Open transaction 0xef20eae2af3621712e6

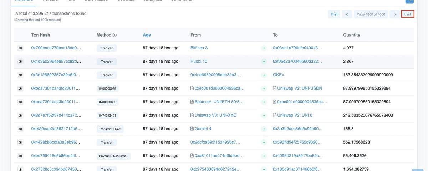point(56,129)
